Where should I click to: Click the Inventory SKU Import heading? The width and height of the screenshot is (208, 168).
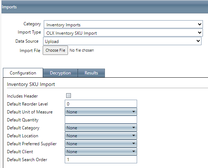tap(31, 85)
